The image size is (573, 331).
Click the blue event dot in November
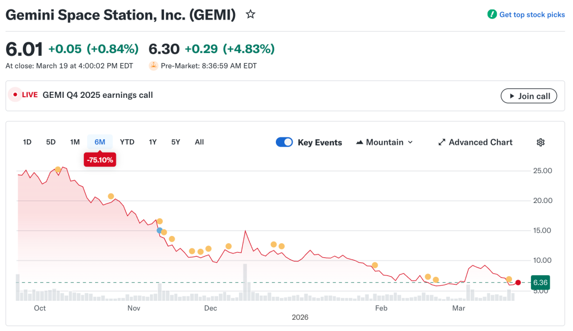click(x=159, y=230)
